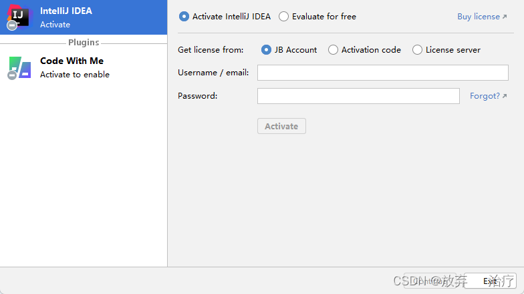Click the Code With Me plugin icon

click(19, 67)
